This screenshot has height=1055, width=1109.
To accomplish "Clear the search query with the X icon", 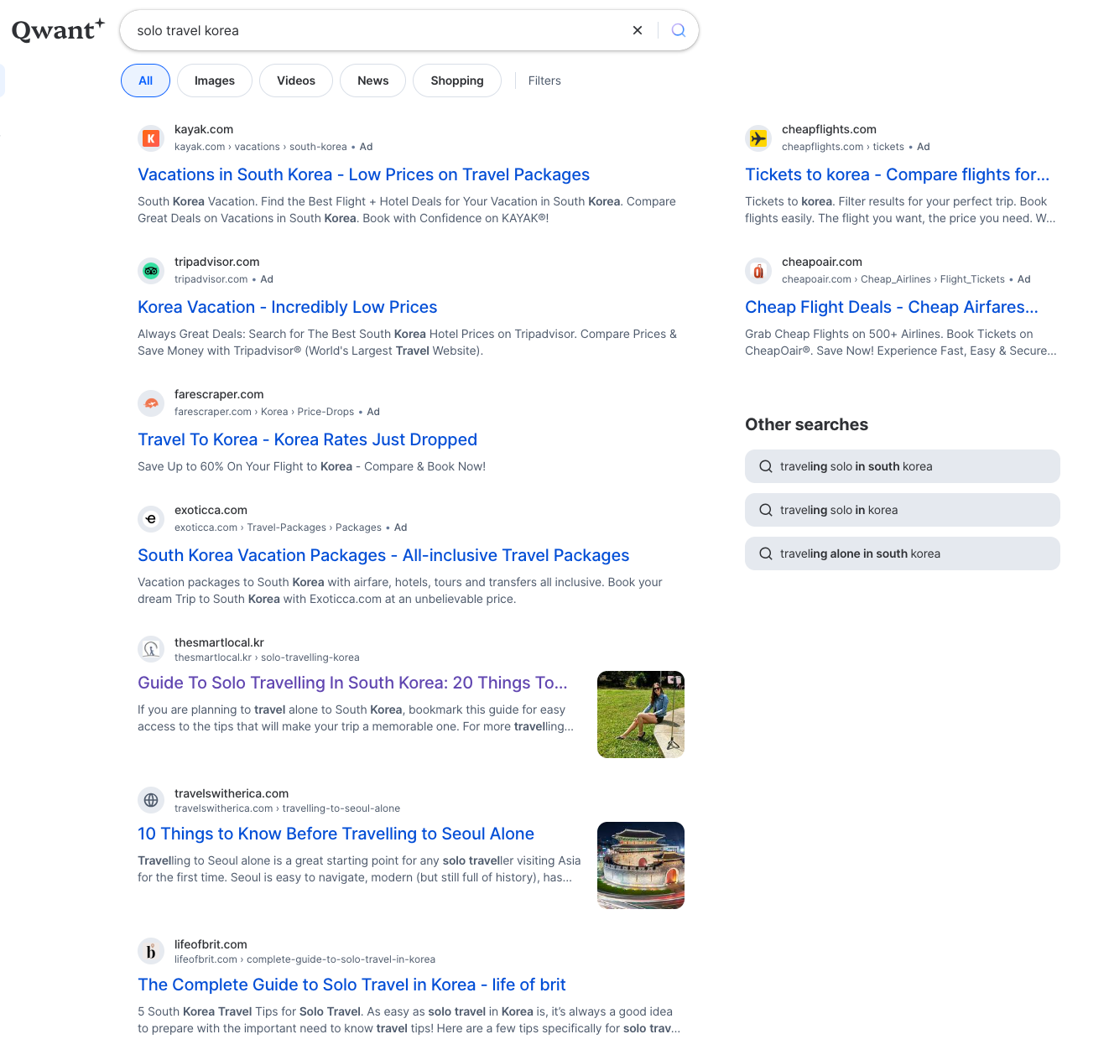I will pyautogui.click(x=638, y=30).
